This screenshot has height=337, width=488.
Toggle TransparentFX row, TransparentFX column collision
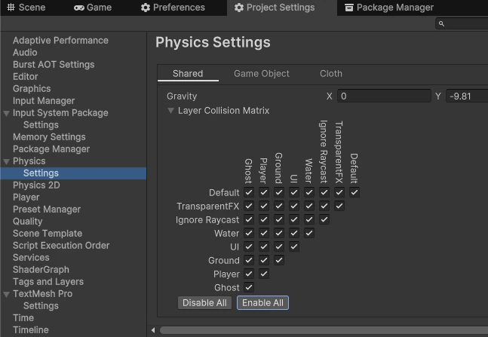coord(339,206)
